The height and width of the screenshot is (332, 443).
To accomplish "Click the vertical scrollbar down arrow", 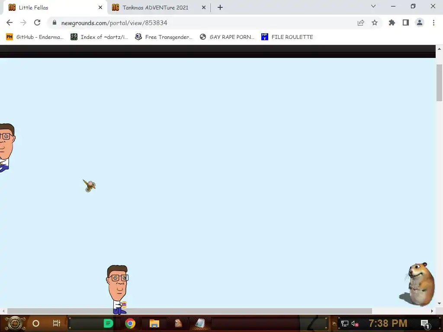I will (439, 304).
